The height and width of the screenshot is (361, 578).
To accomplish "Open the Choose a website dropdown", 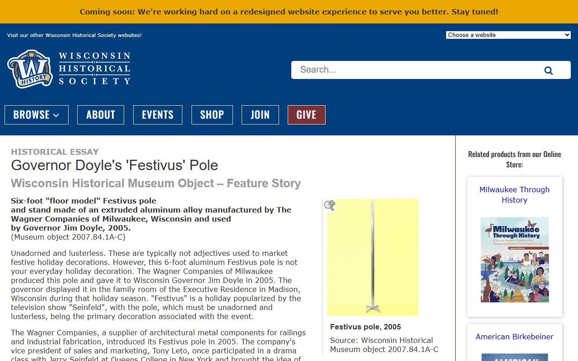I will pos(508,35).
